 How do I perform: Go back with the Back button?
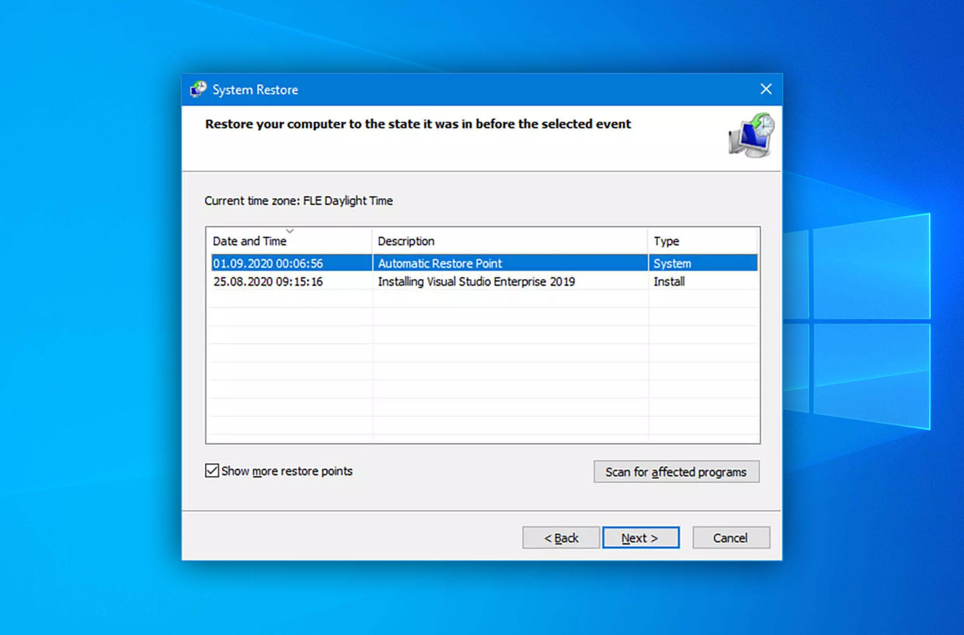561,538
